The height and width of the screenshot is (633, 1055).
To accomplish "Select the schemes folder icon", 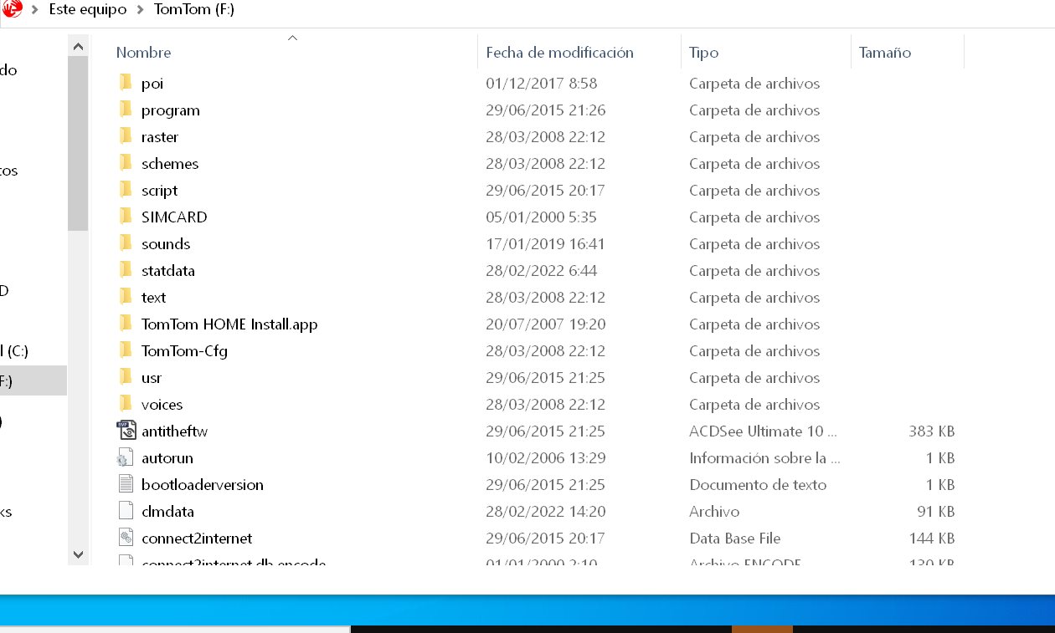I will click(x=126, y=163).
